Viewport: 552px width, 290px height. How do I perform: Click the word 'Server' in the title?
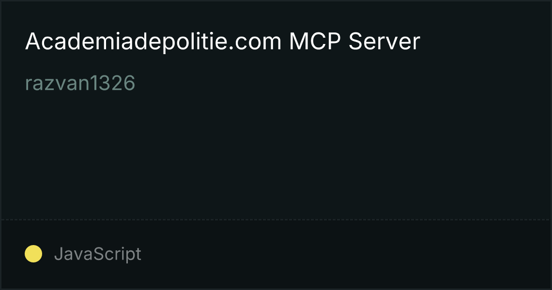(x=384, y=42)
